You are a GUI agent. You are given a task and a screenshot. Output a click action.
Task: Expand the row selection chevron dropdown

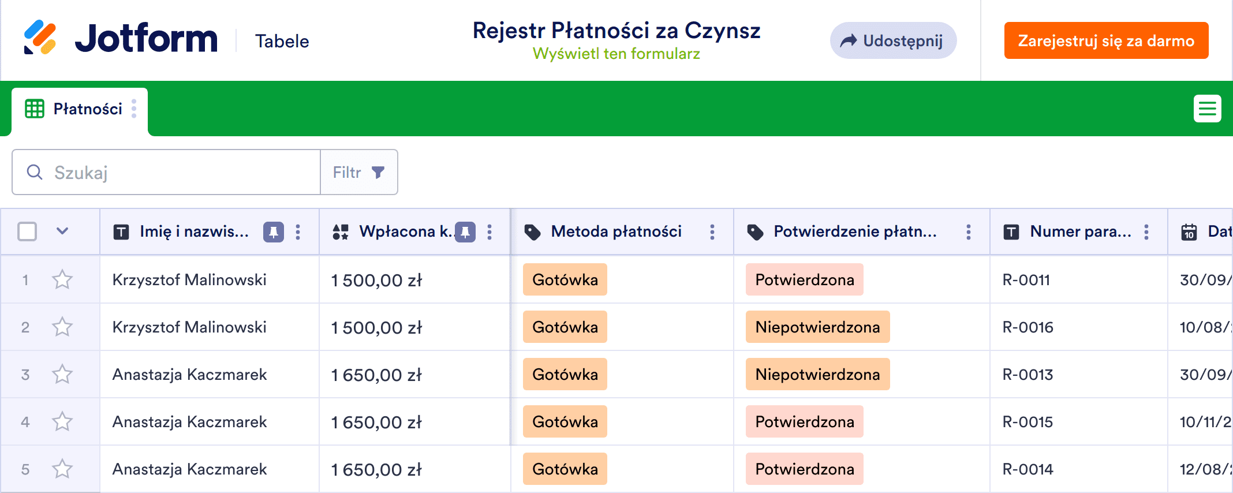[x=62, y=231]
